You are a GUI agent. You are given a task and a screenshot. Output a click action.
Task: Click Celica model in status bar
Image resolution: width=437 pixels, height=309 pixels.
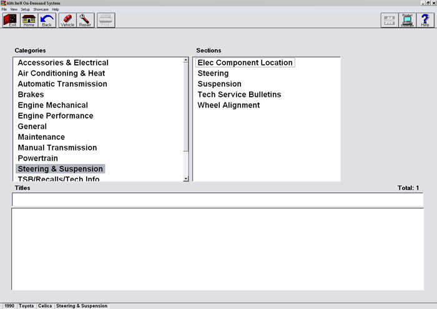(45, 306)
